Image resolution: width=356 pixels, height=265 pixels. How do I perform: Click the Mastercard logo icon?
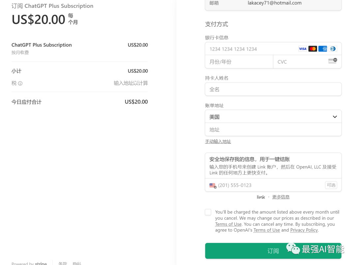312,49
